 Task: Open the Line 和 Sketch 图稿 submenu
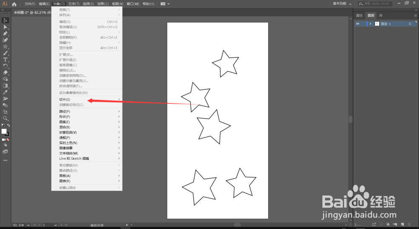pos(87,159)
